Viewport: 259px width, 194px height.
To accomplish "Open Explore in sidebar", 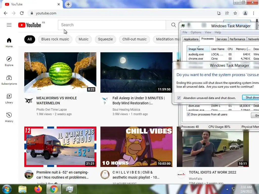I will [x=9, y=61].
